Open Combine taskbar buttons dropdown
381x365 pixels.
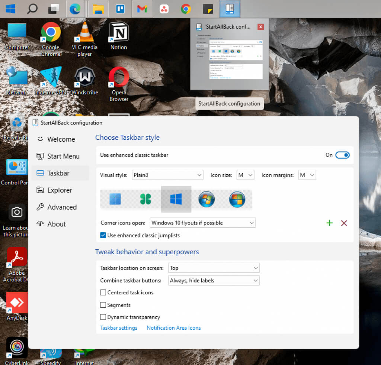(x=214, y=281)
